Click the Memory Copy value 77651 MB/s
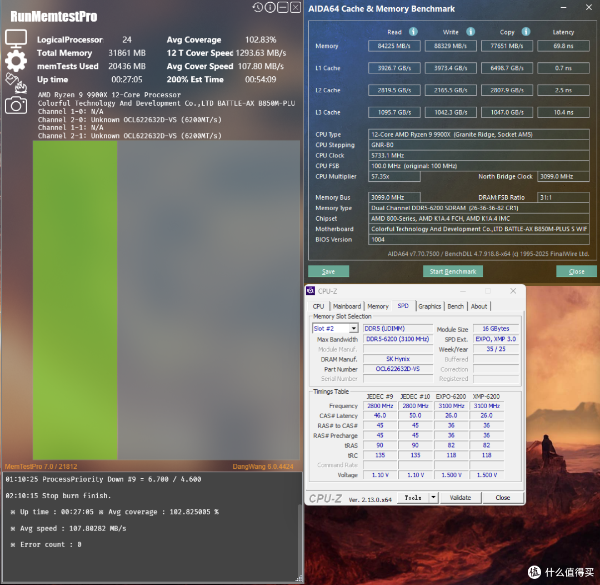 click(x=507, y=46)
